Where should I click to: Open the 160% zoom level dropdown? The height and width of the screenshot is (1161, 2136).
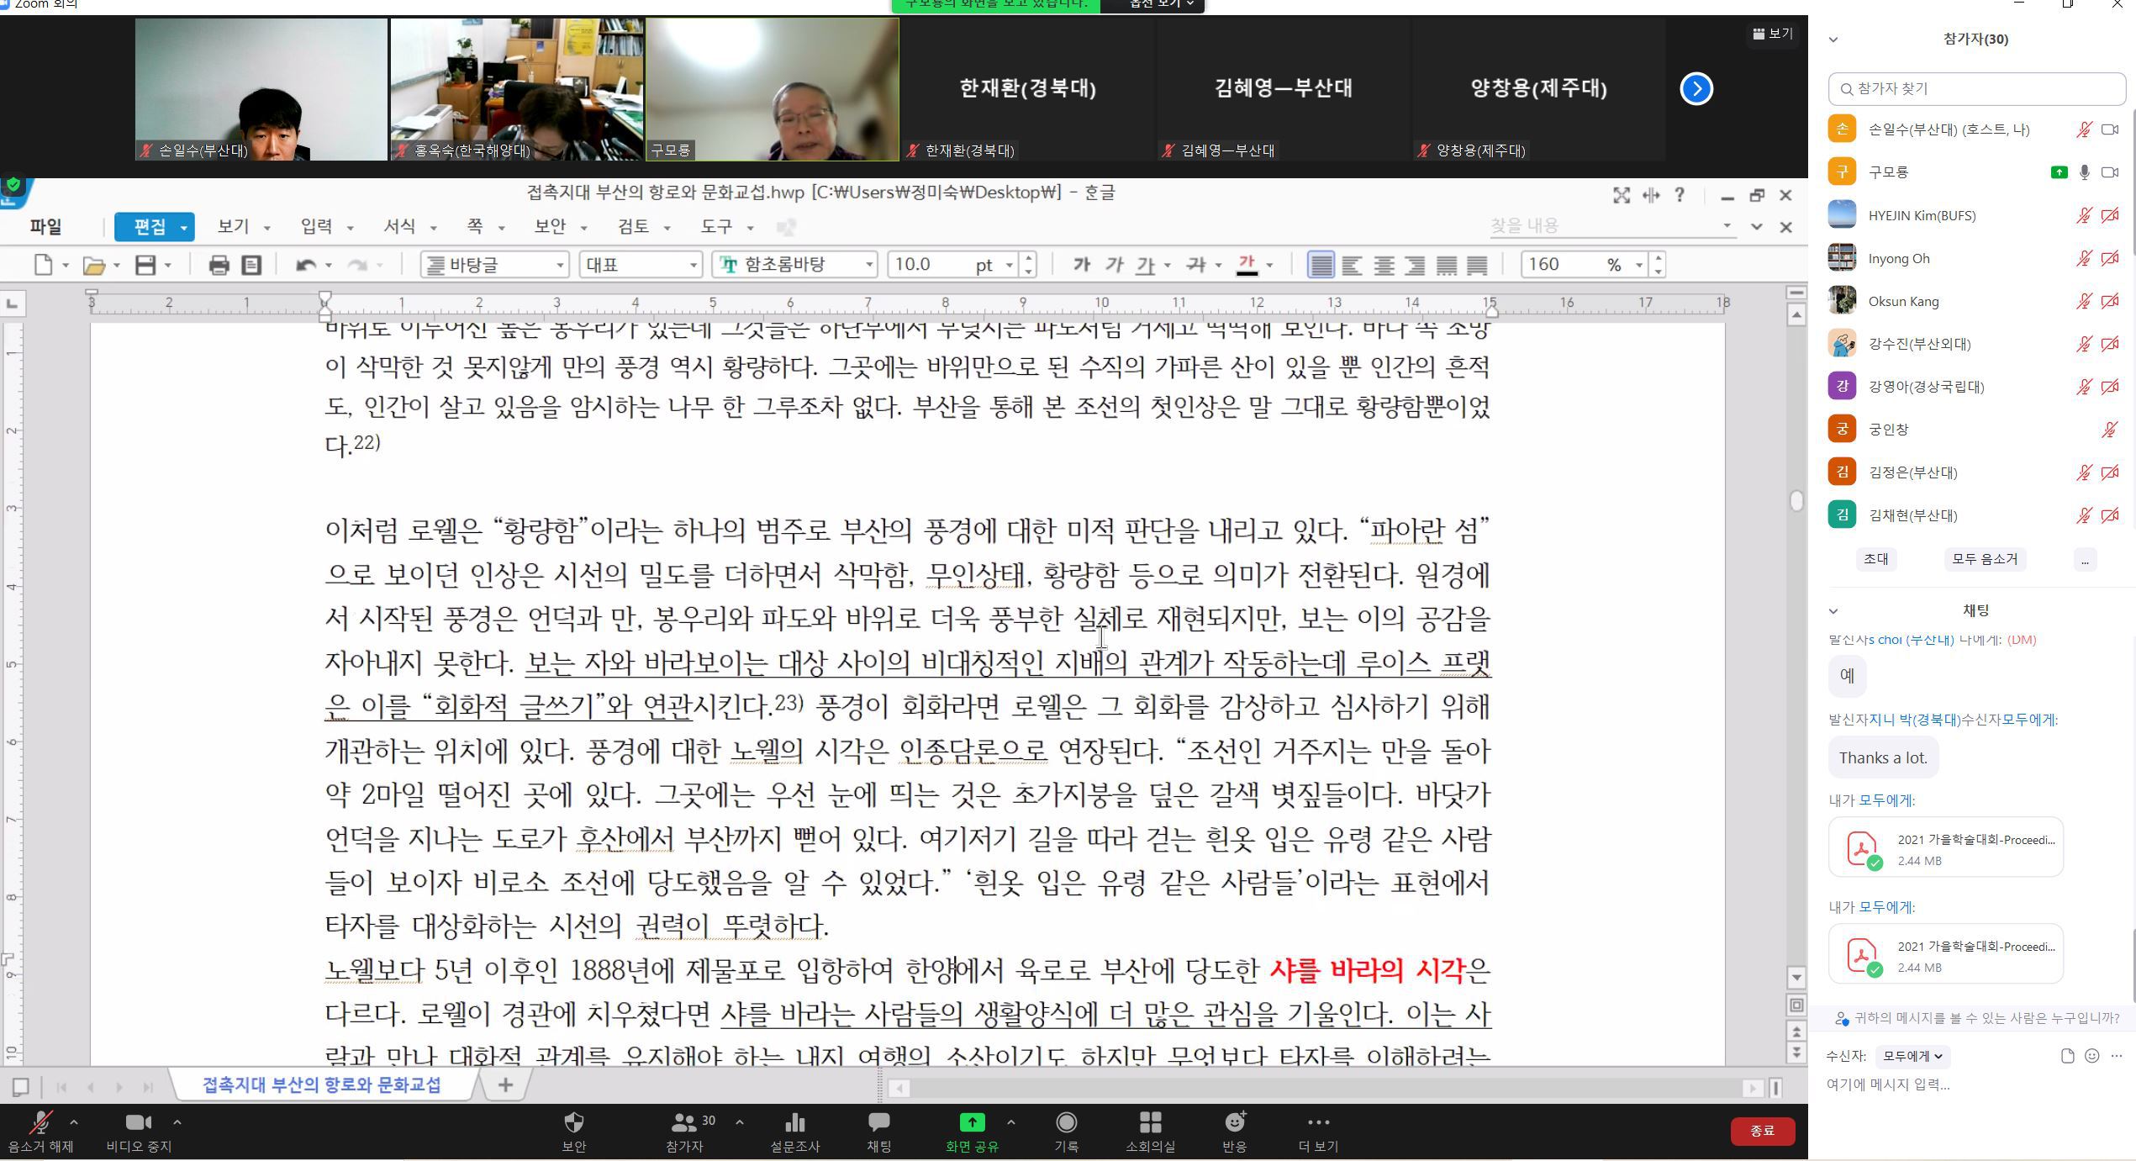coord(1638,266)
